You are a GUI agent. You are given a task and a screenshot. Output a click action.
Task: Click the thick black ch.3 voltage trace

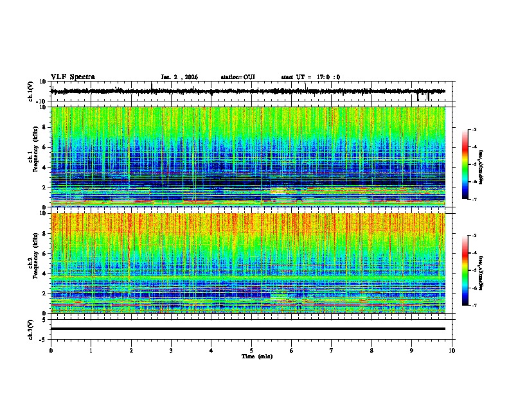point(248,329)
